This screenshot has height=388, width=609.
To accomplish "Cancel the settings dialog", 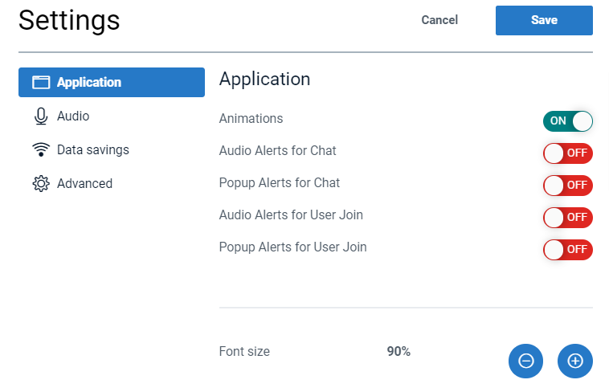I will point(439,21).
